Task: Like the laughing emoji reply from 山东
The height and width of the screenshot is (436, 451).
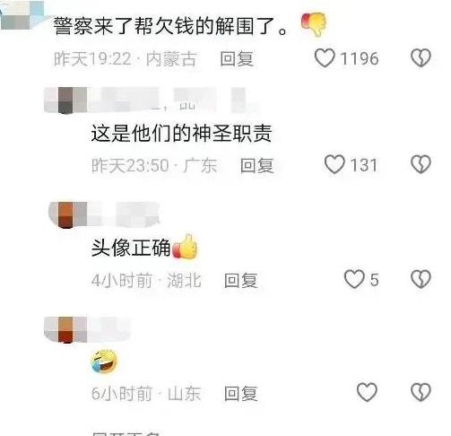Action: click(x=367, y=392)
